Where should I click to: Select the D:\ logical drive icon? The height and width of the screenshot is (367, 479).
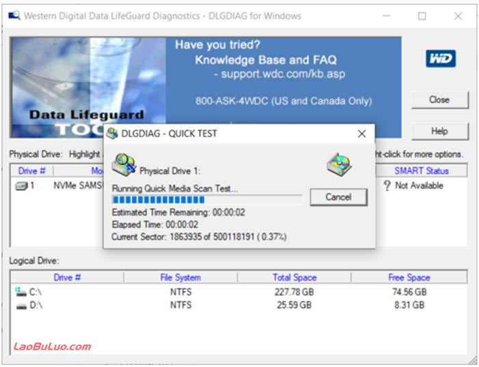pos(21,306)
